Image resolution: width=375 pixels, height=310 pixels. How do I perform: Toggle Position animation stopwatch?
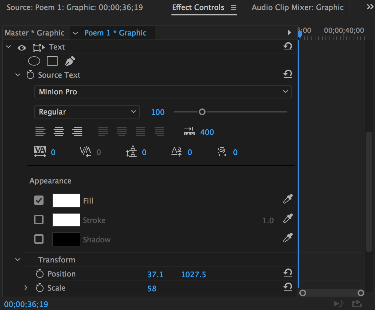point(40,274)
